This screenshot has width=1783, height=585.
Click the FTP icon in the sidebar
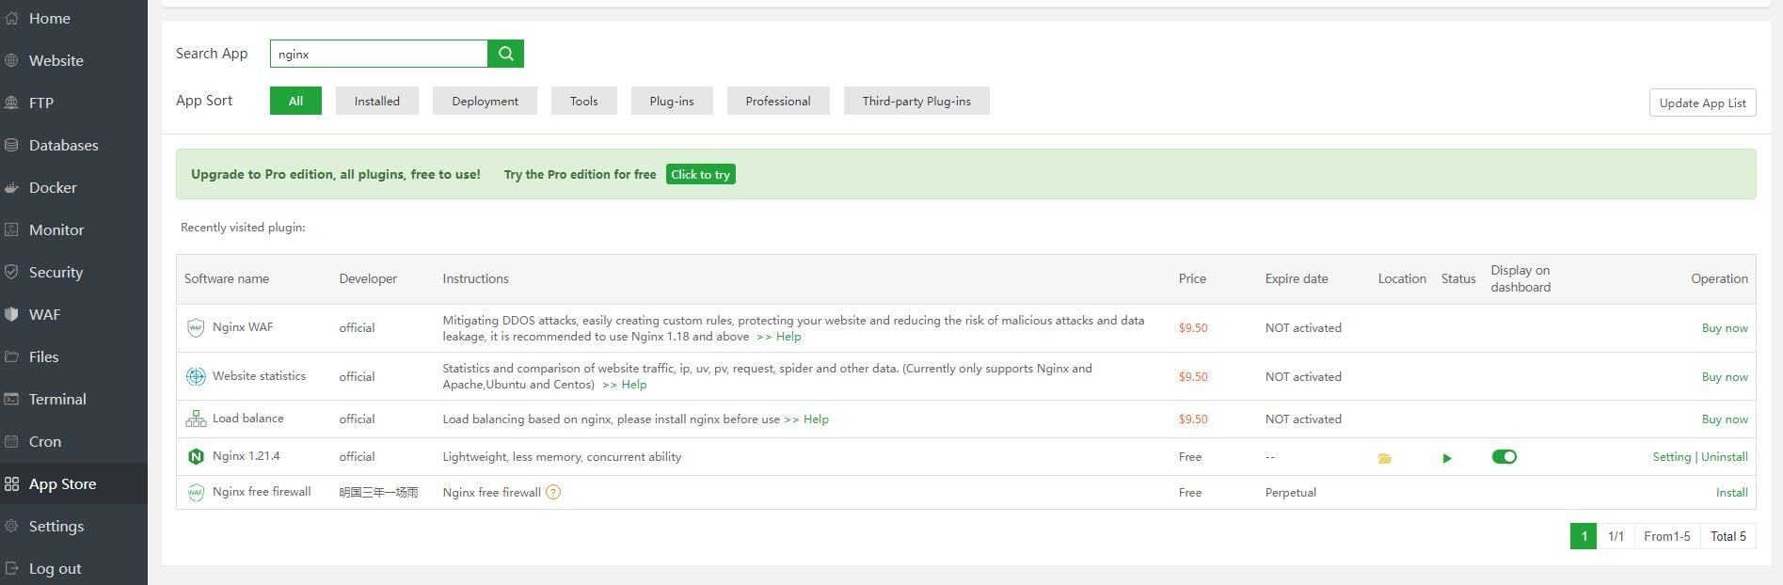(x=11, y=103)
